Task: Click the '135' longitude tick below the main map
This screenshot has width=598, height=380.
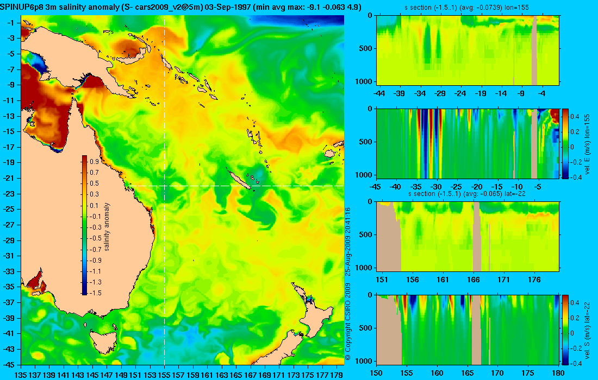Action: click(20, 375)
